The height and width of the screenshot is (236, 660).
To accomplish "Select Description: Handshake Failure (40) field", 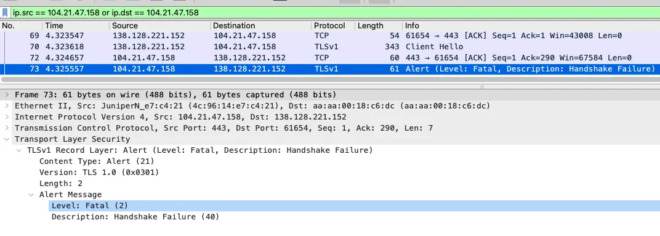I will pos(135,217).
